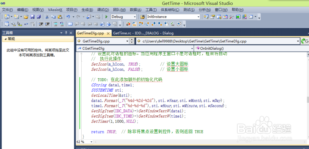Open the VAssistX menu
Viewport: 309px width, 149px height.
pos(55,10)
